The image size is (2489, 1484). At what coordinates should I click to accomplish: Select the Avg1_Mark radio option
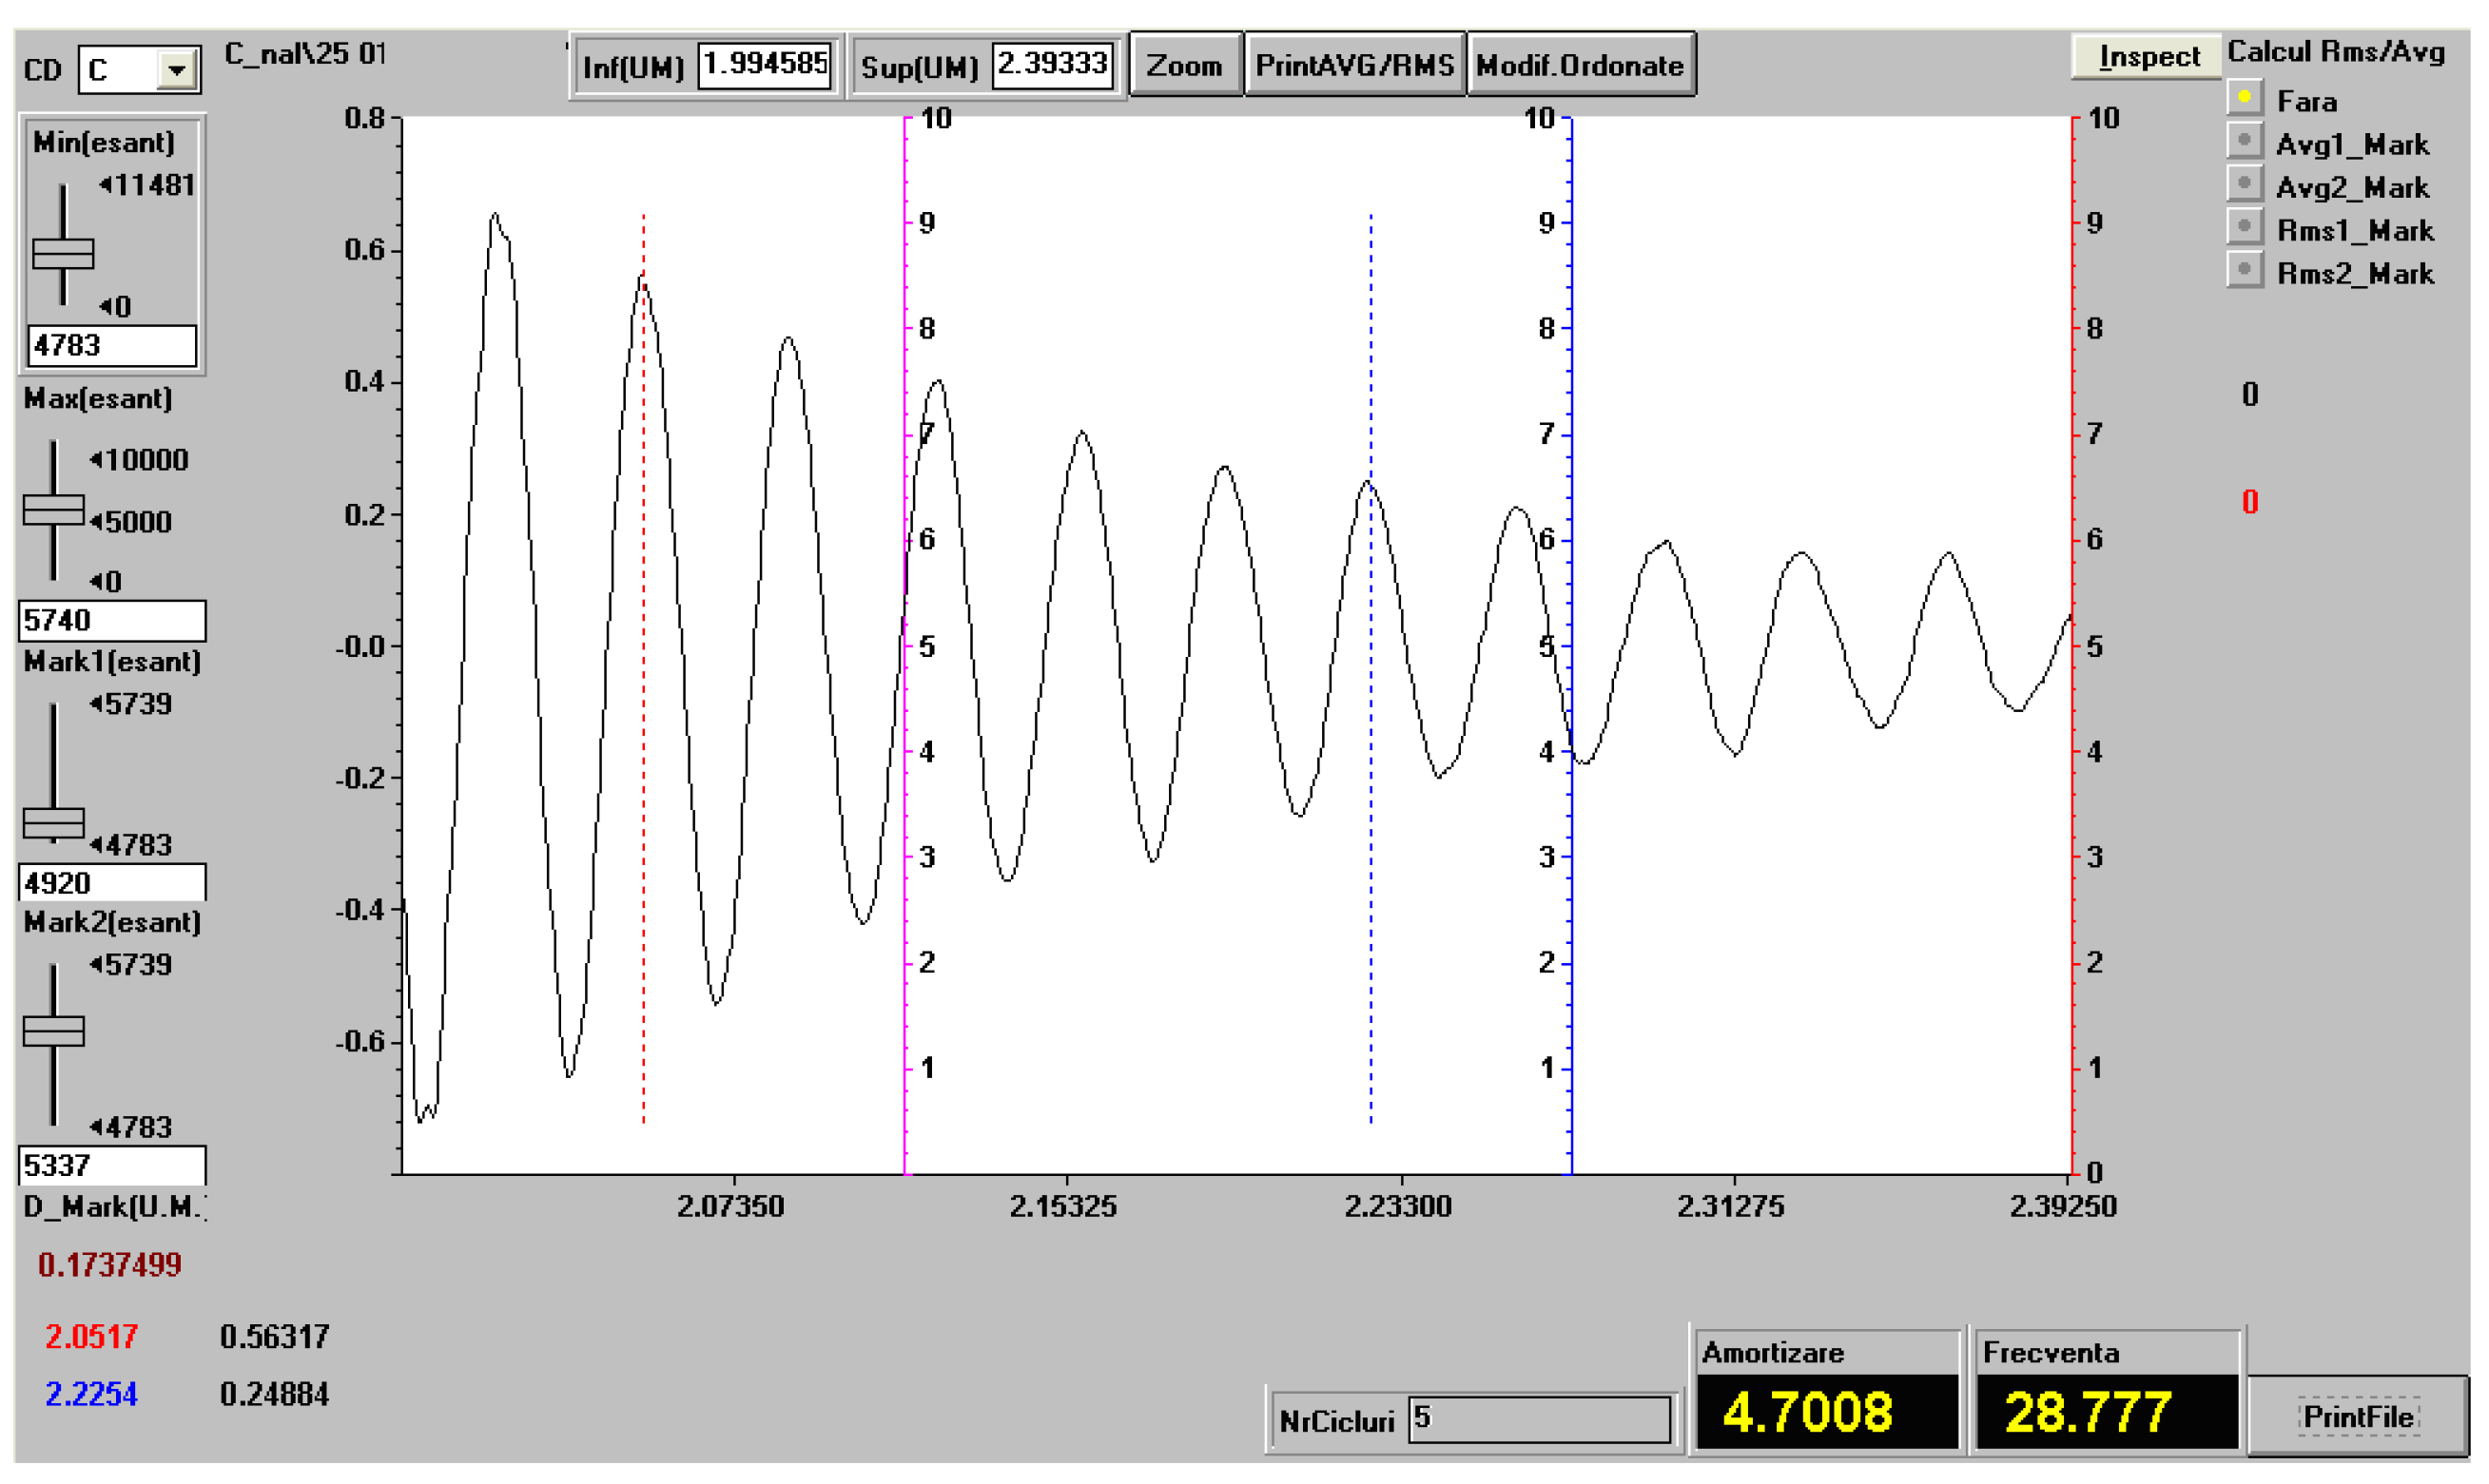pyautogui.click(x=2244, y=142)
